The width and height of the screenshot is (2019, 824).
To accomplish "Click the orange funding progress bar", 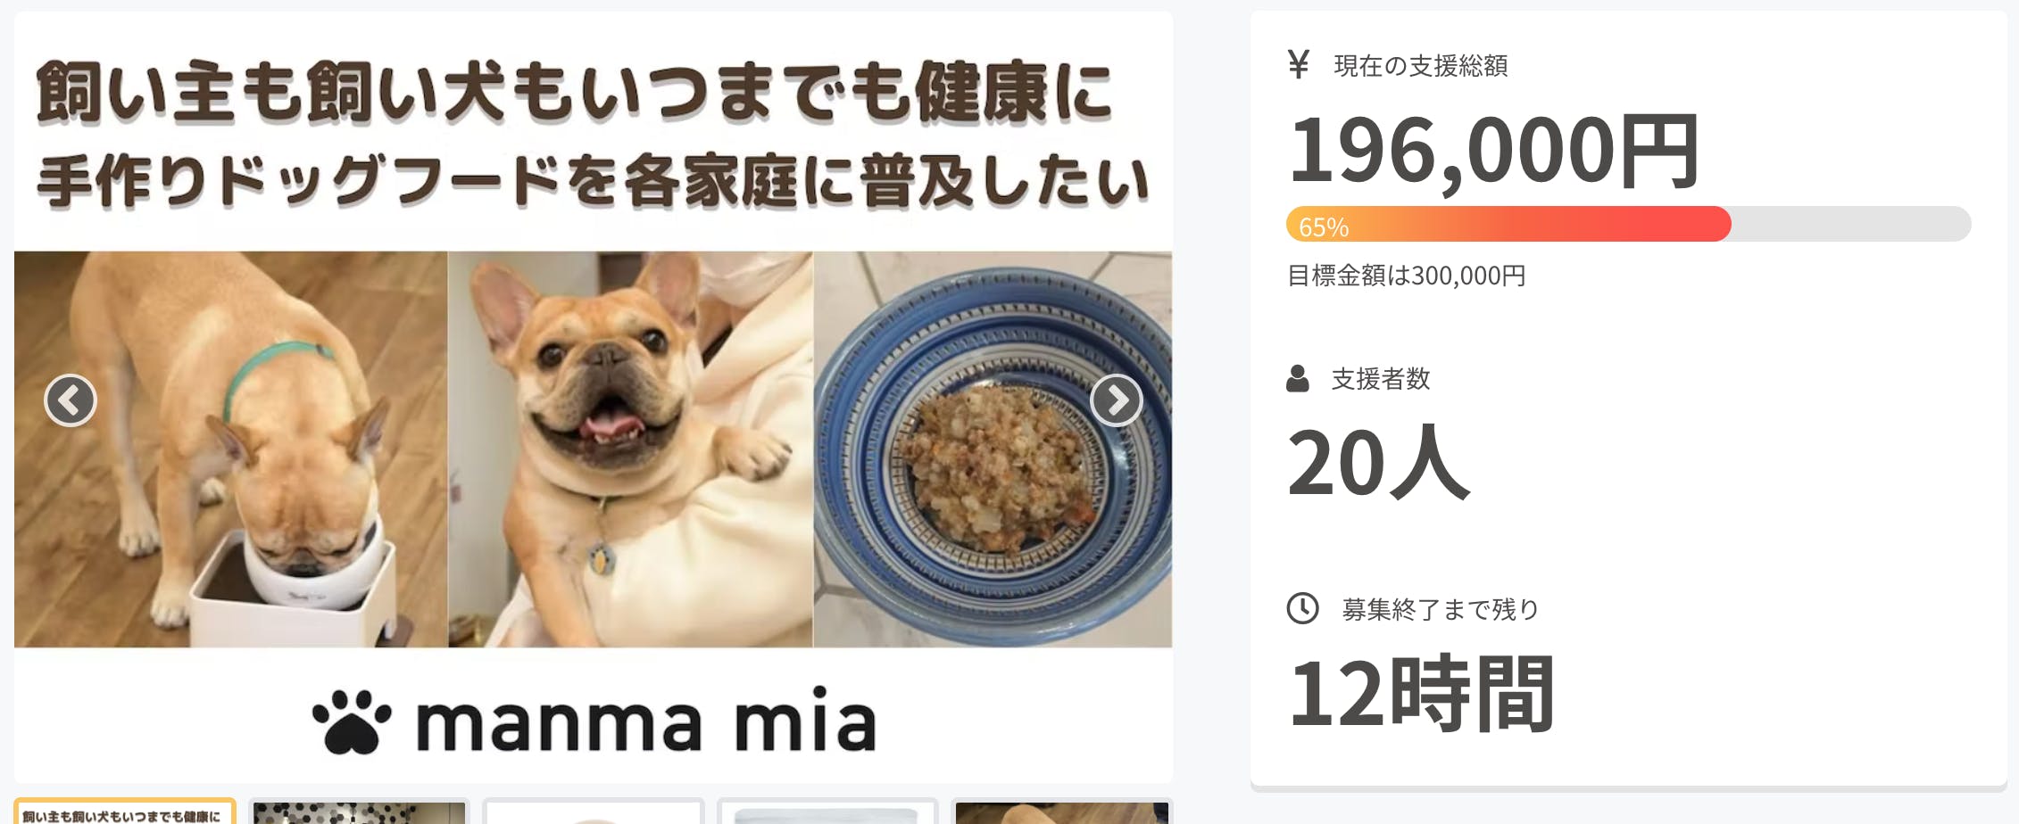I will pyautogui.click(x=1508, y=224).
